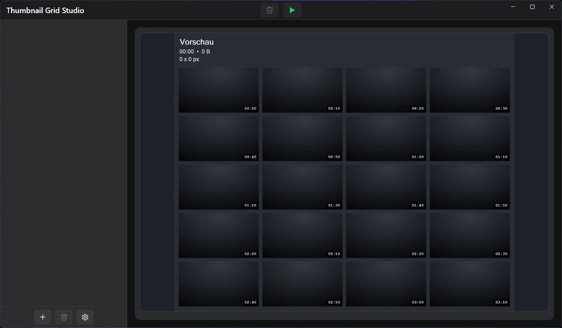
Task: Select the thumbnail at 01:50
Action: [469, 187]
